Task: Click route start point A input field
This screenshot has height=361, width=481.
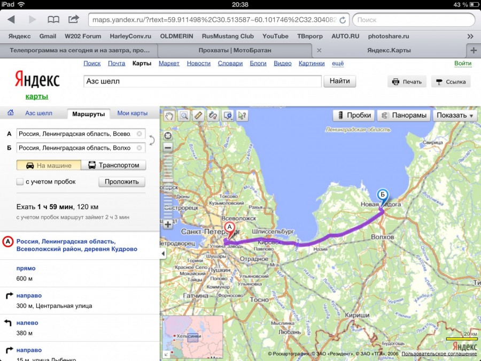Action: click(81, 134)
